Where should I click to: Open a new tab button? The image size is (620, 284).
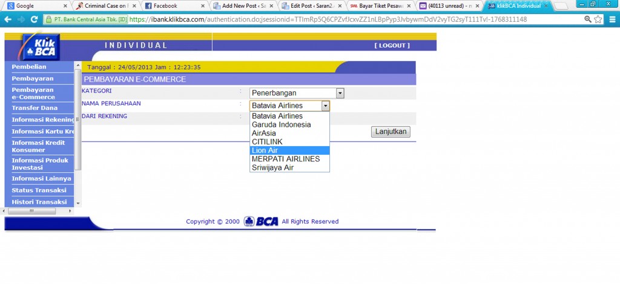(561, 6)
